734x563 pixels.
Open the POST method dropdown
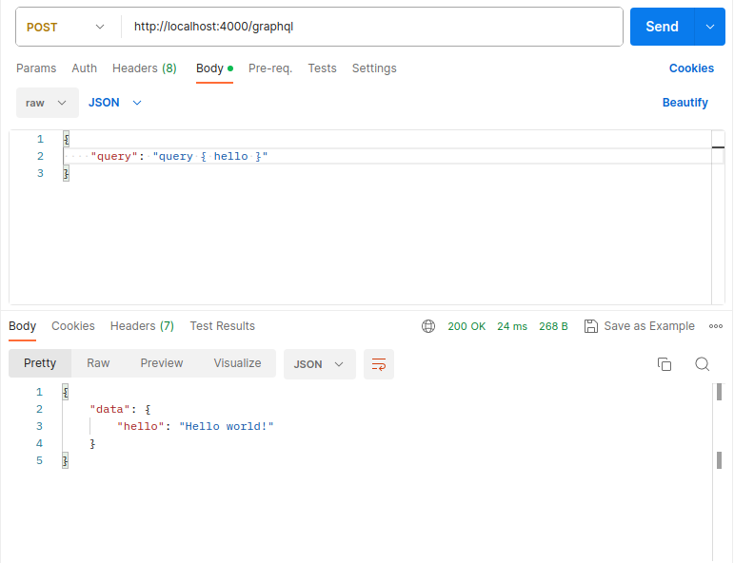pos(66,28)
